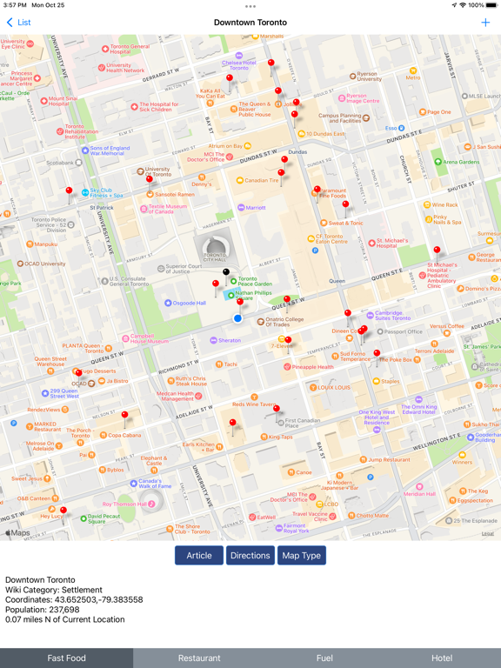The height and width of the screenshot is (668, 501).
Task: Select the Canada's Walk of Fame icon
Action: point(134,484)
